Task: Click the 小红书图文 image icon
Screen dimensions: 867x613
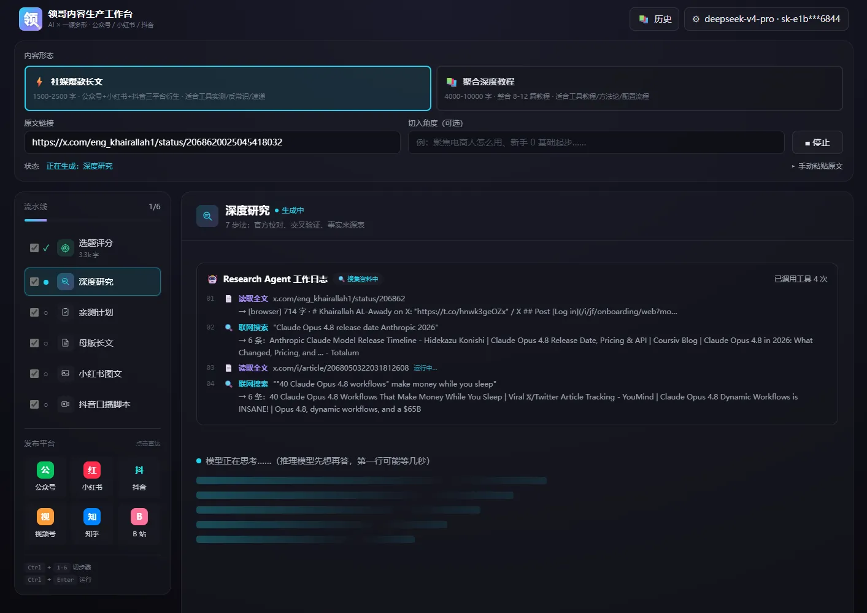Action: pyautogui.click(x=65, y=374)
